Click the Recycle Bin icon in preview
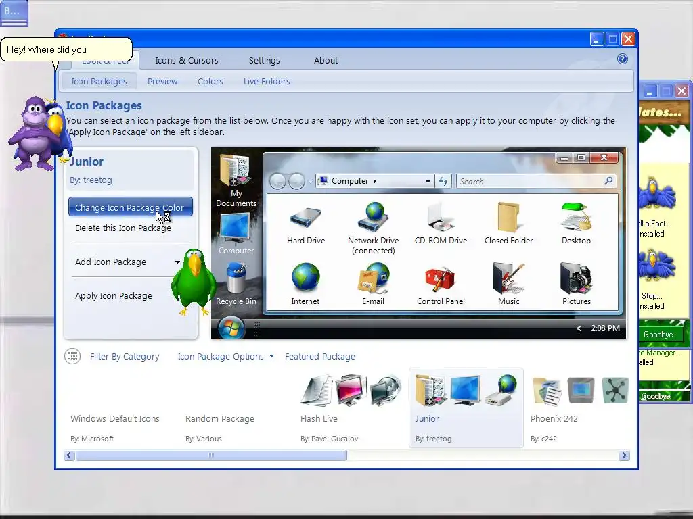This screenshot has height=519, width=693. click(236, 278)
